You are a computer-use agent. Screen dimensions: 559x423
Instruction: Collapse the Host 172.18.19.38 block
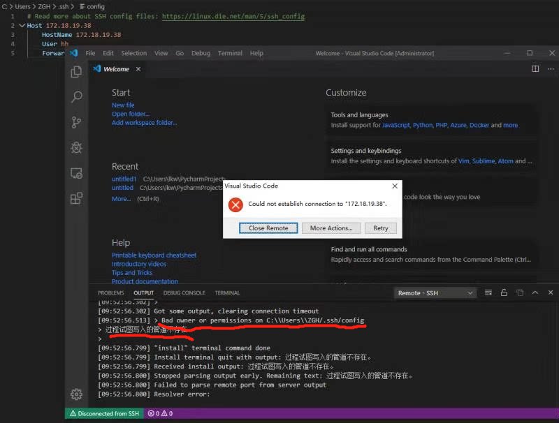(x=22, y=26)
